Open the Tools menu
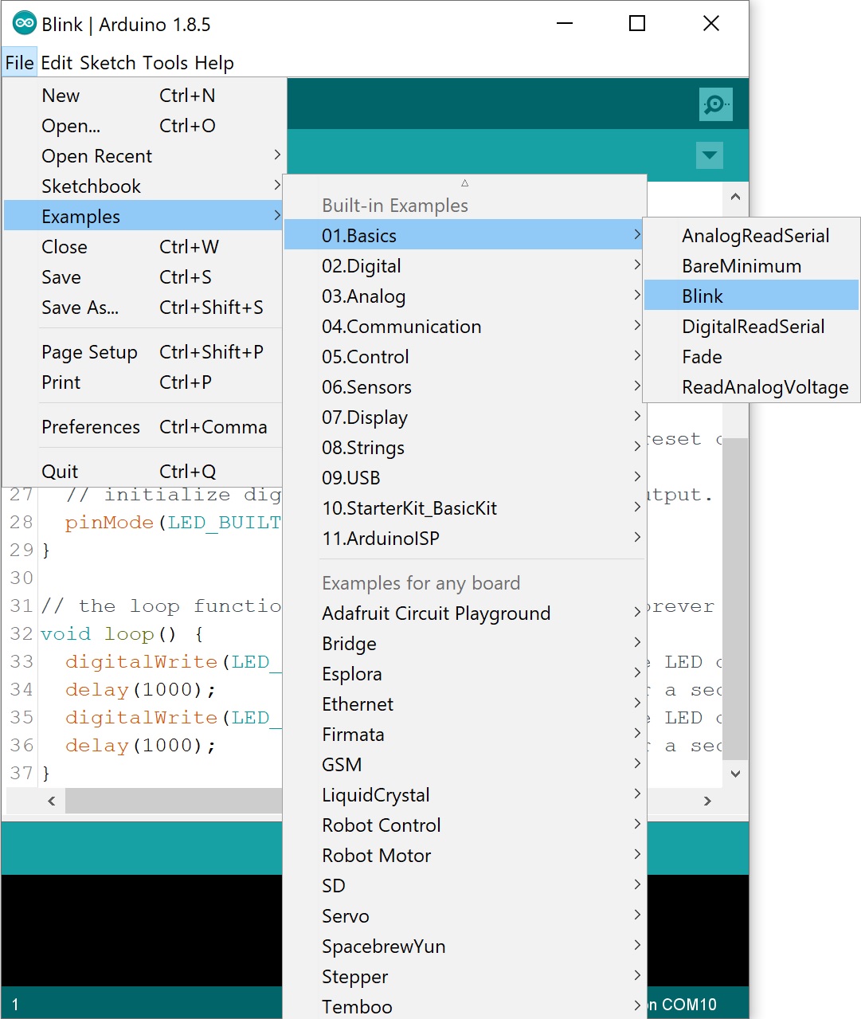This screenshot has height=1019, width=861. pyautogui.click(x=166, y=63)
